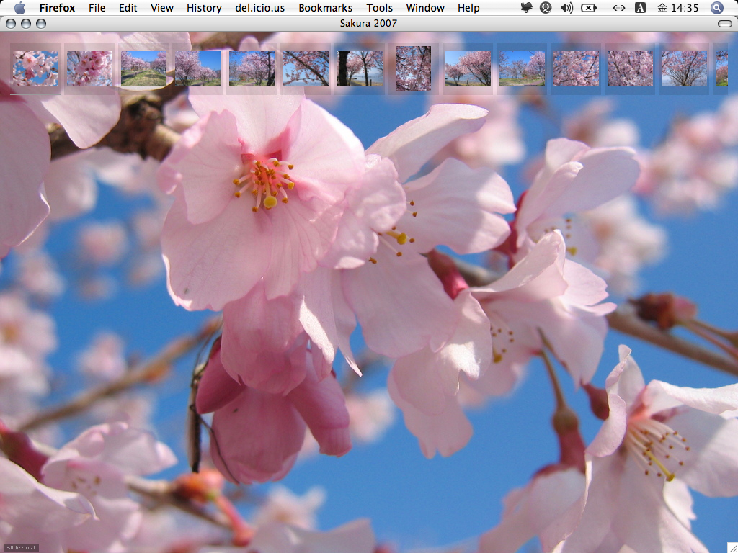The height and width of the screenshot is (553, 738).
Task: Open the Window menu
Action: [x=425, y=8]
